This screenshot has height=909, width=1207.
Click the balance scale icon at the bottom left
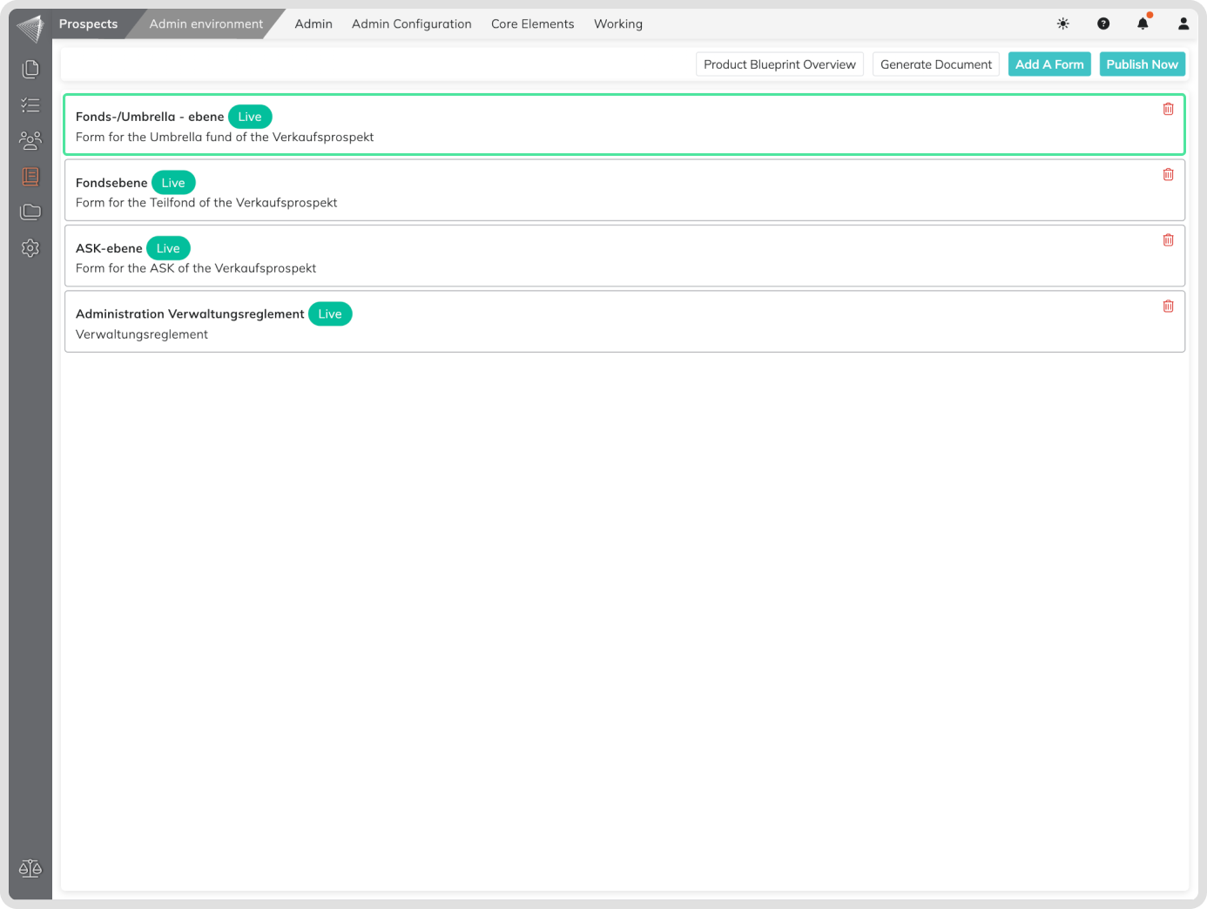click(30, 868)
